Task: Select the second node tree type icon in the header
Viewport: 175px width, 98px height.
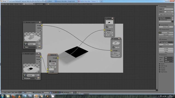Action: [21, 93]
